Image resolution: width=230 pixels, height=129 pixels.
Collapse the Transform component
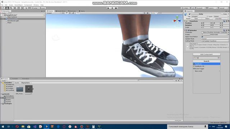click(185, 21)
